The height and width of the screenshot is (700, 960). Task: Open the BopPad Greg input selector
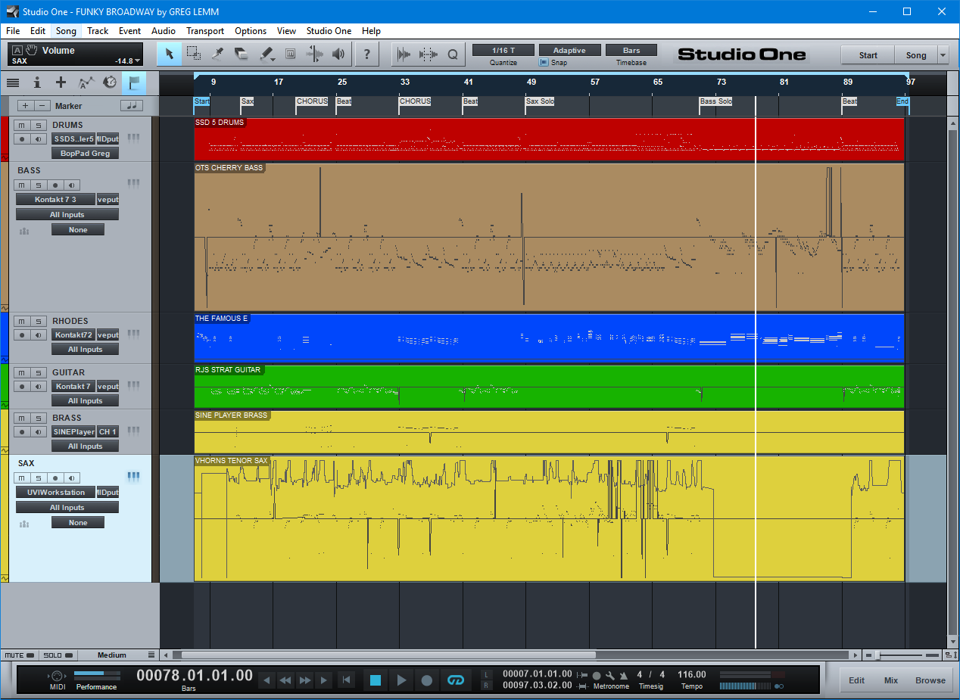[86, 154]
